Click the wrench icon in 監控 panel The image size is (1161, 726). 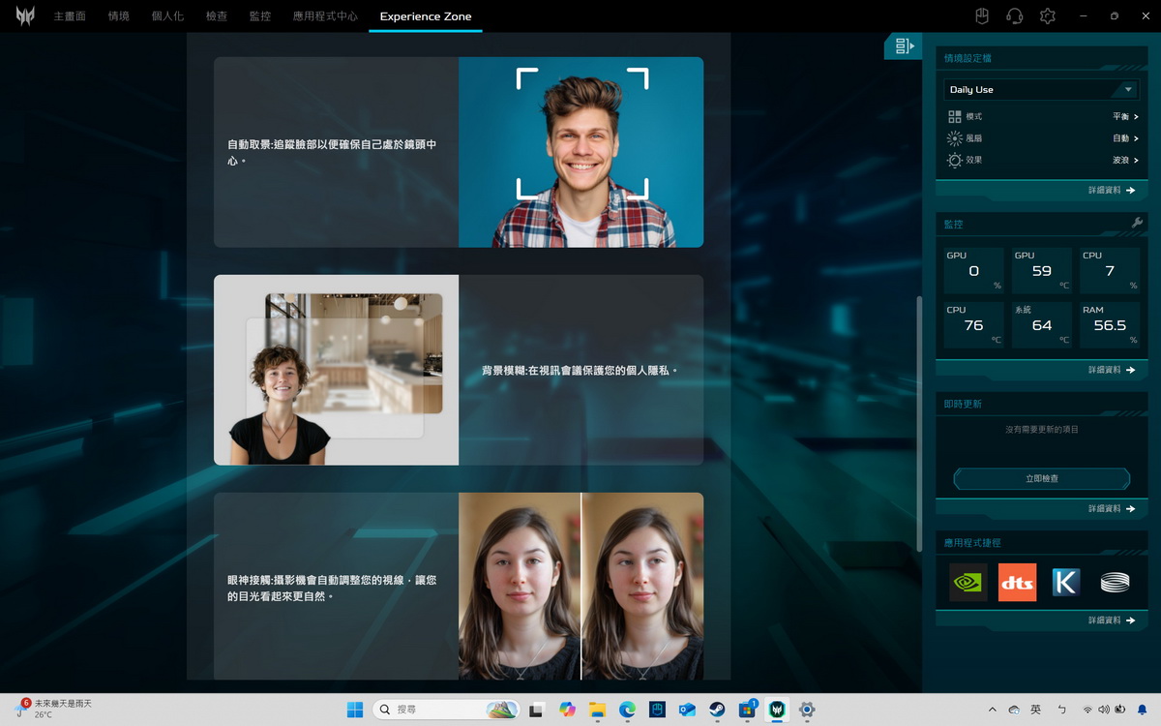pyautogui.click(x=1137, y=224)
